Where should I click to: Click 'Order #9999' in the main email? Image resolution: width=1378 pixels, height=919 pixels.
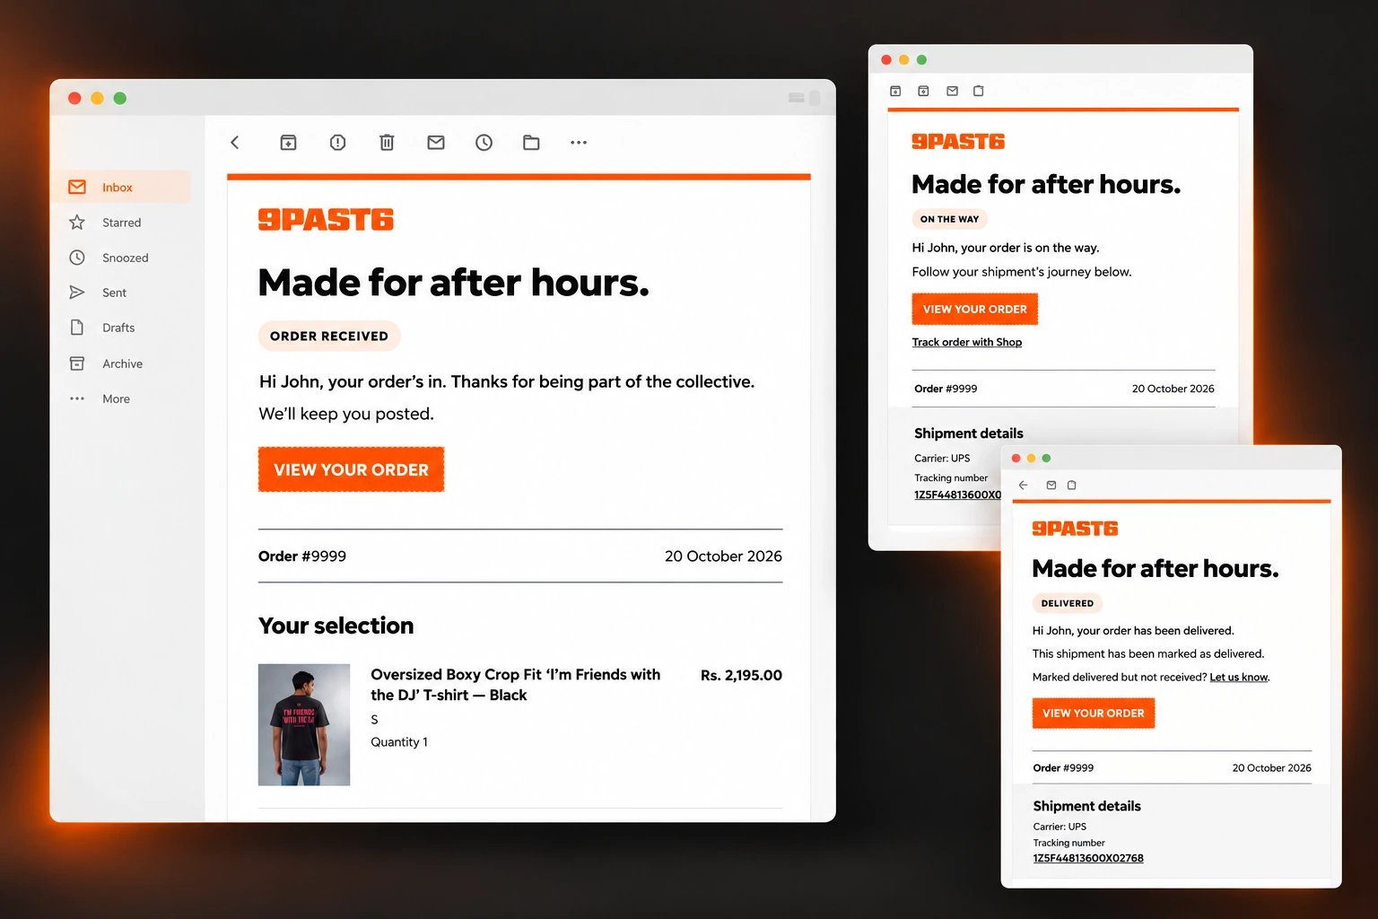302,556
